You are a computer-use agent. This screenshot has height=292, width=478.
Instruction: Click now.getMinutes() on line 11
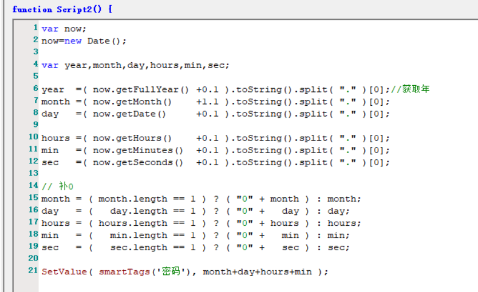pos(138,150)
